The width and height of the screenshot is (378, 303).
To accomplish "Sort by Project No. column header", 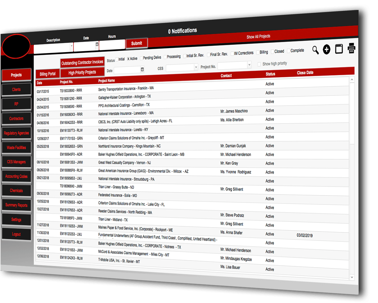I will click(x=66, y=82).
